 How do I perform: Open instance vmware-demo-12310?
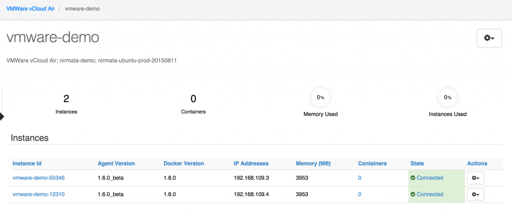38,195
